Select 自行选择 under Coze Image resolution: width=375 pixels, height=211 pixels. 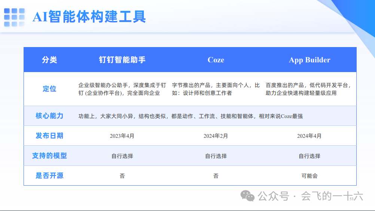tap(216, 156)
